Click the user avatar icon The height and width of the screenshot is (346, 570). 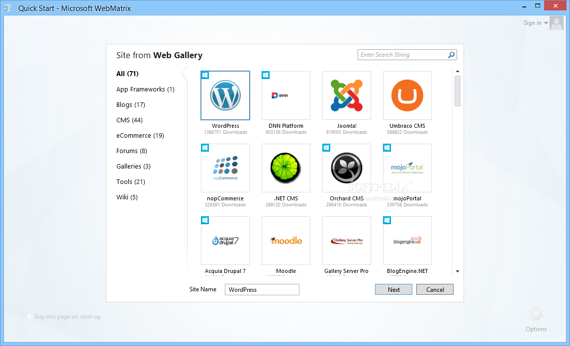pyautogui.click(x=557, y=23)
